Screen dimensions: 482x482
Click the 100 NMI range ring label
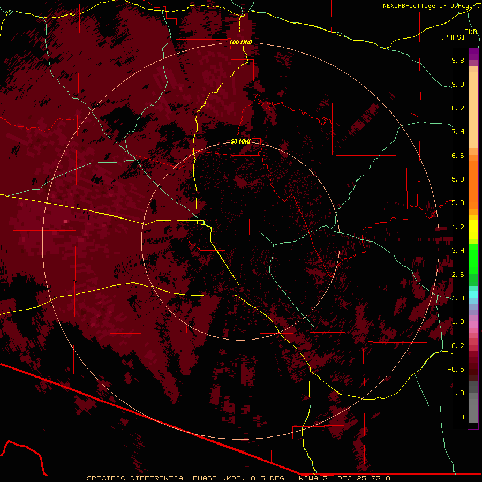pos(240,42)
